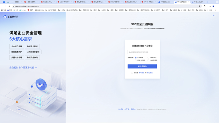Click the 企业资产管理 tag
Viewport: 219px width, 123px height.
17,46
